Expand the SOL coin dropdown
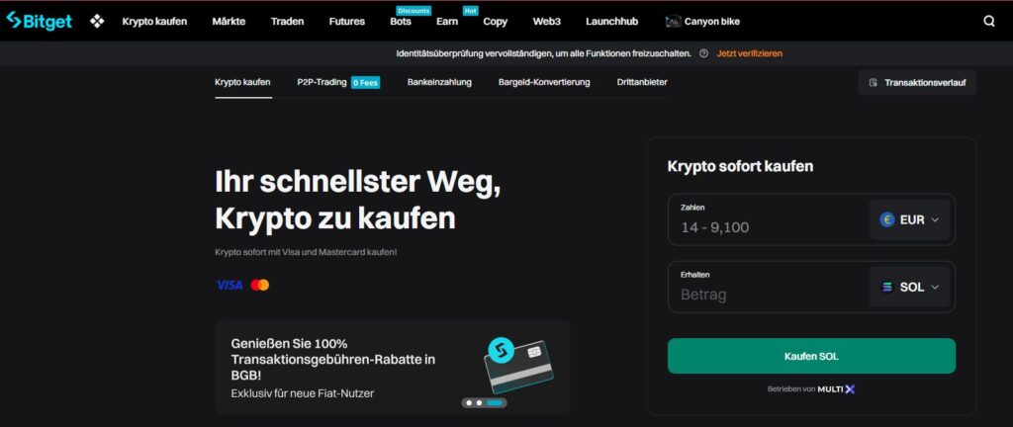This screenshot has width=1013, height=427. (909, 287)
